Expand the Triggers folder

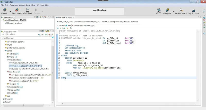[x=6, y=84]
